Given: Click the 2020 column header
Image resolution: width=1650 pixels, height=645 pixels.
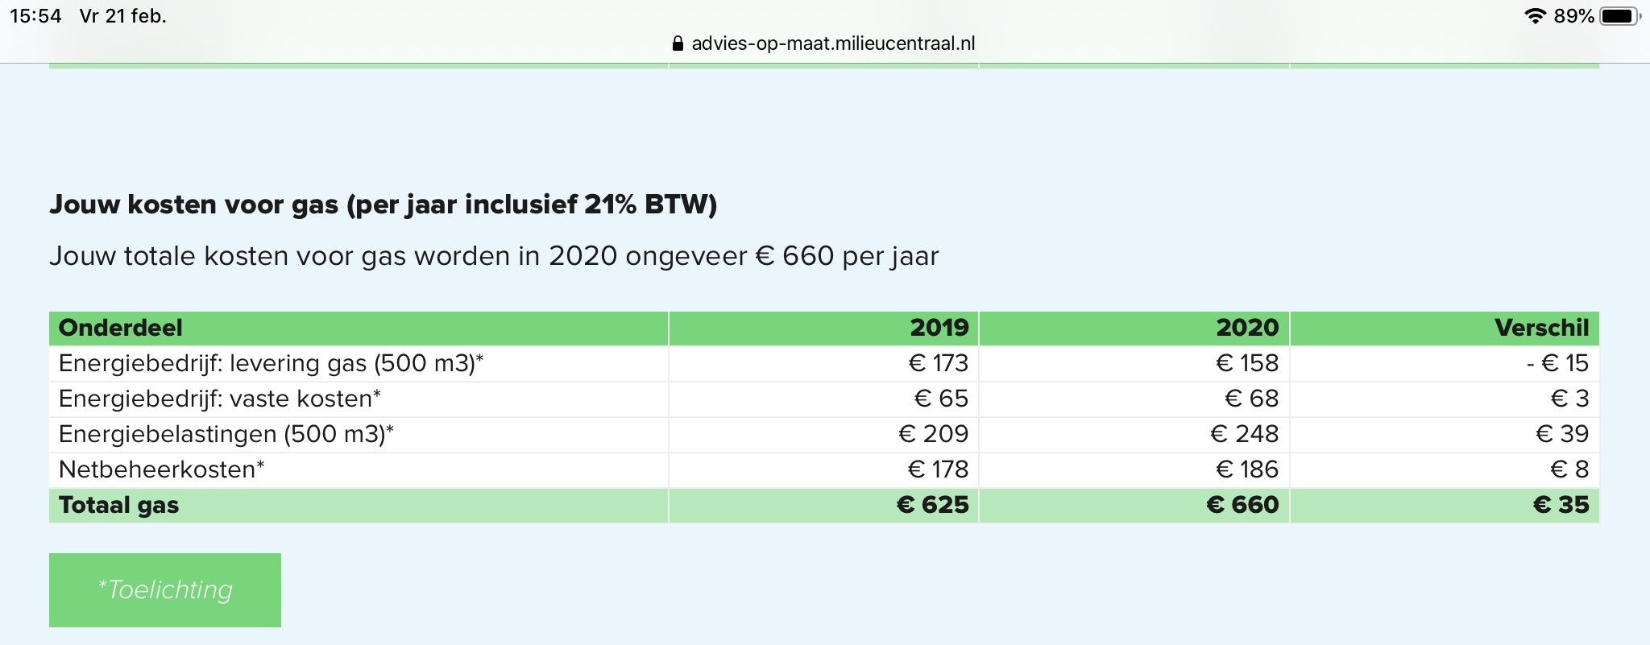Looking at the screenshot, I should [x=1247, y=328].
